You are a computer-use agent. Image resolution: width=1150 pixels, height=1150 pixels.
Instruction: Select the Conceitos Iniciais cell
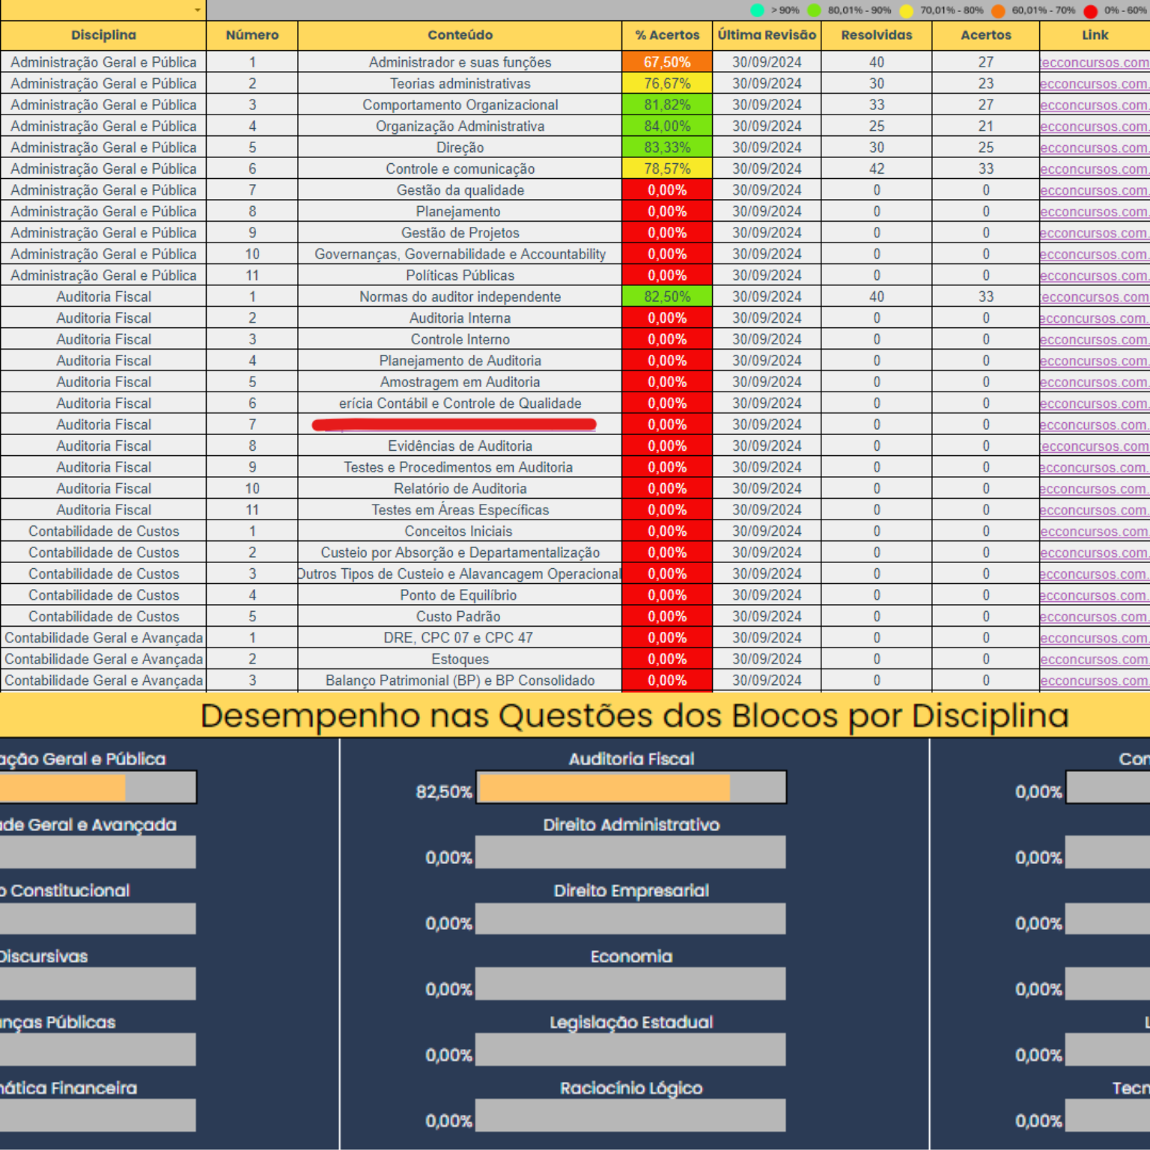tap(460, 532)
